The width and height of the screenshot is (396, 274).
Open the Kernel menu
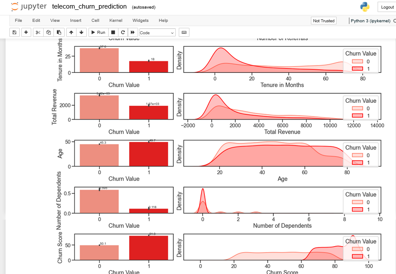click(115, 21)
